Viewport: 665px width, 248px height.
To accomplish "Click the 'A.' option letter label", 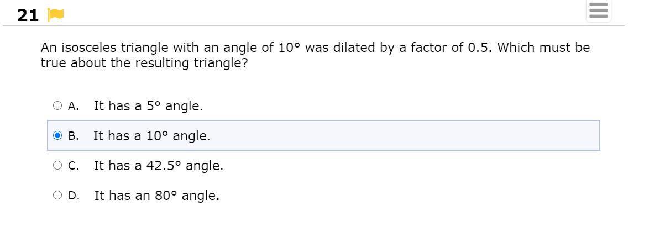I will 74,106.
